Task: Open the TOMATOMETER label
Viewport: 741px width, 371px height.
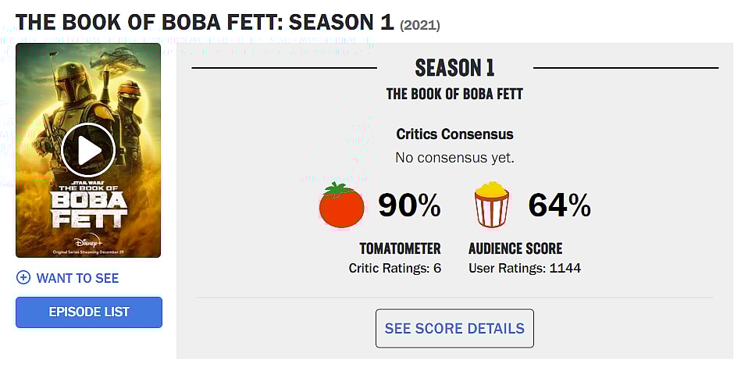Action: 400,249
